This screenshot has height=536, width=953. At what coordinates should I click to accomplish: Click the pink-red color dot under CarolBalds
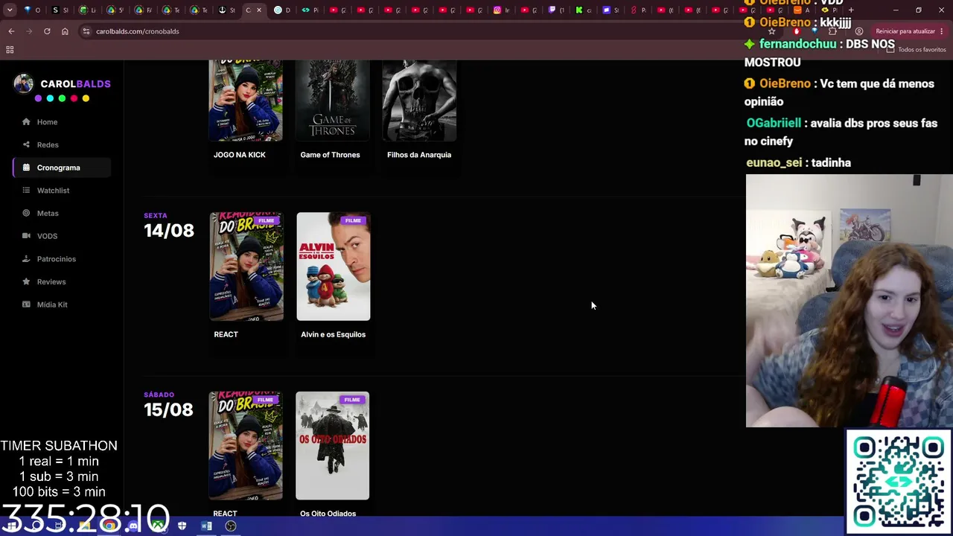tap(74, 98)
